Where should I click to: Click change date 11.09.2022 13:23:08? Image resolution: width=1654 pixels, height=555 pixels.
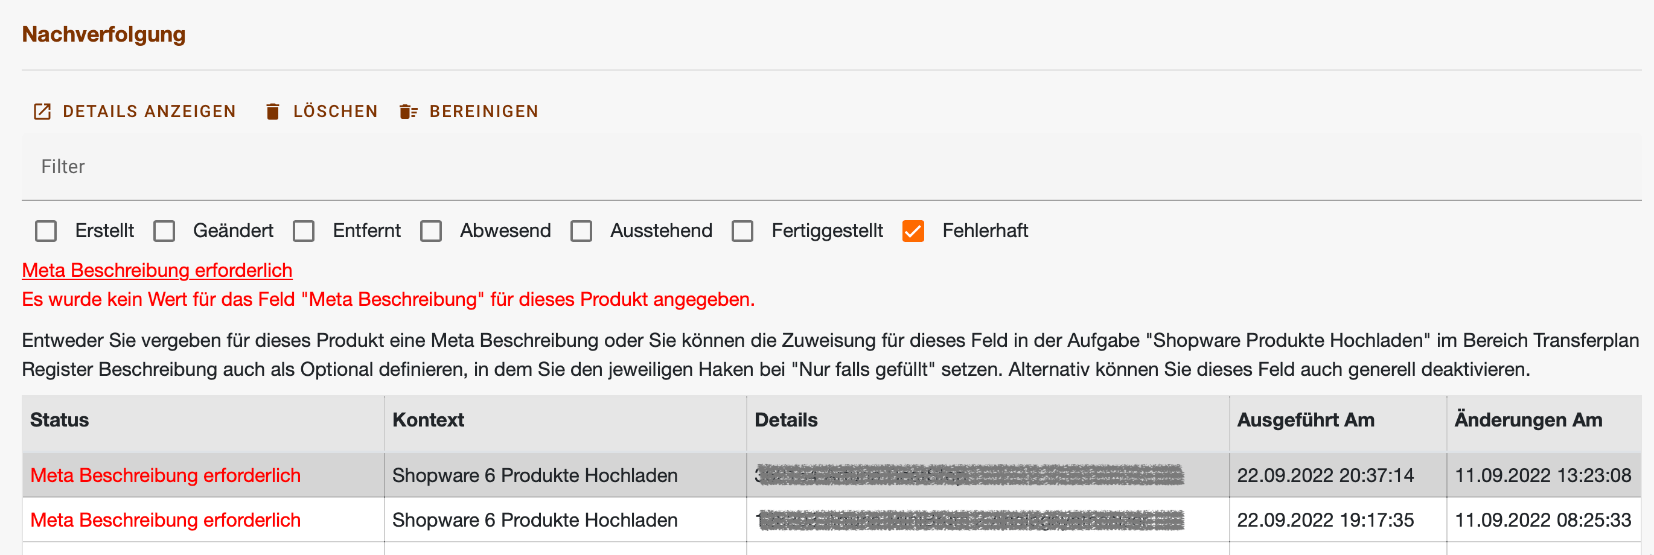click(1543, 475)
